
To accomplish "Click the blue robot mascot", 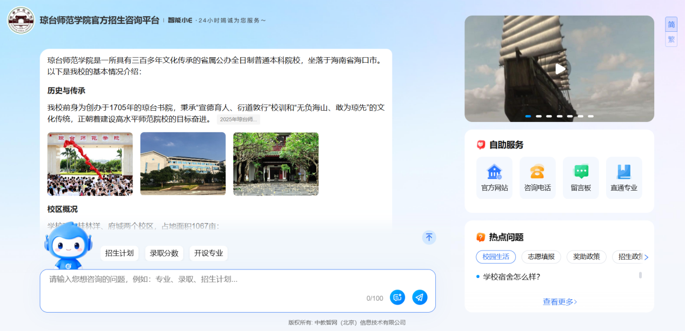I will click(68, 246).
